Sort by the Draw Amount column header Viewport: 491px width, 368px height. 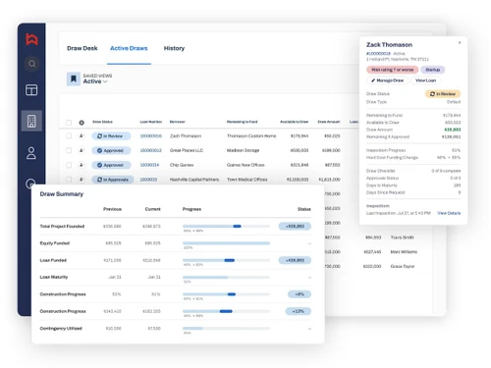point(329,122)
